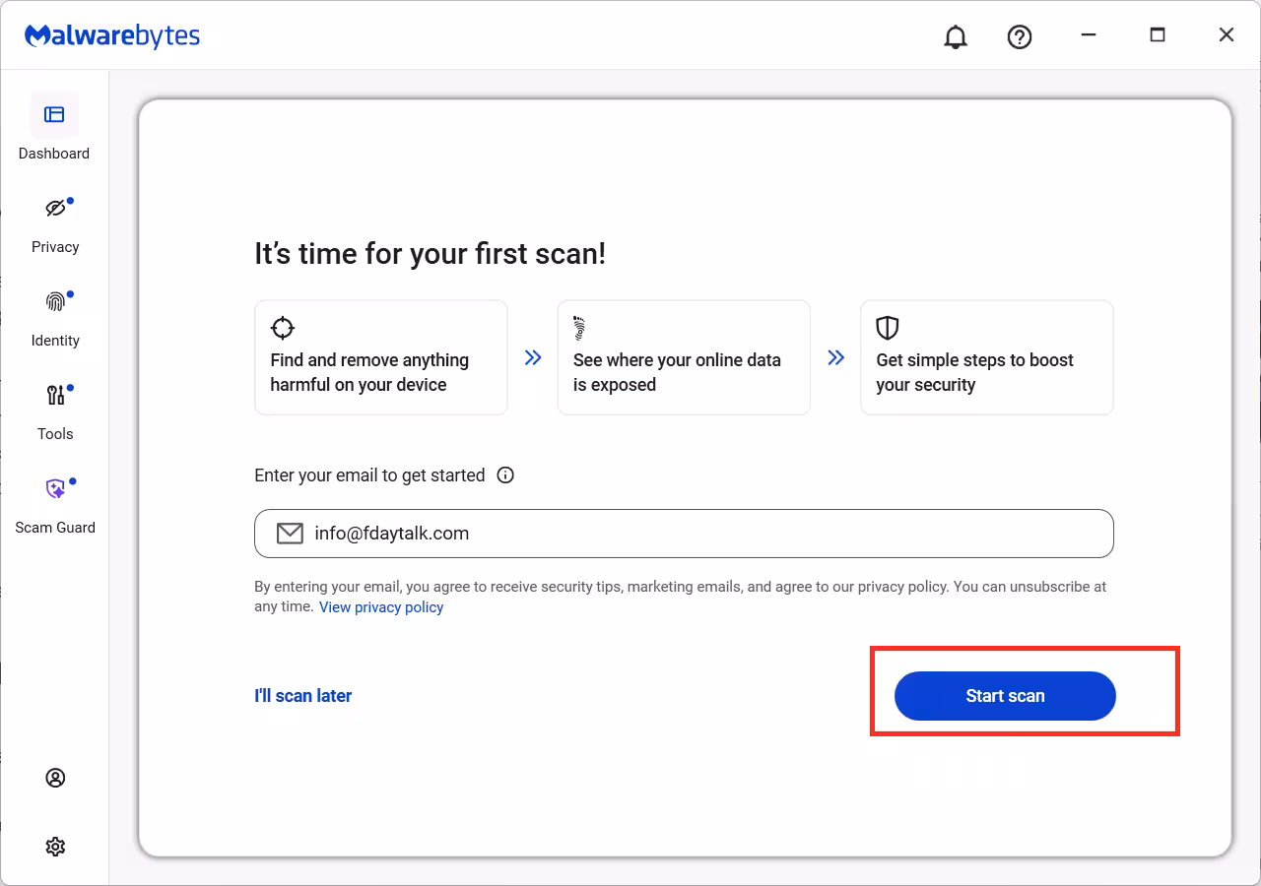Open the settings gear
This screenshot has width=1261, height=886.
(55, 847)
